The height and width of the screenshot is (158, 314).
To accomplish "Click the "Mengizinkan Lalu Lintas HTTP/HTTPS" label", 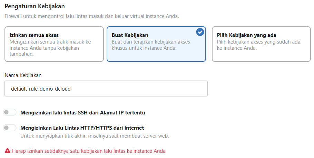I will (82, 128).
